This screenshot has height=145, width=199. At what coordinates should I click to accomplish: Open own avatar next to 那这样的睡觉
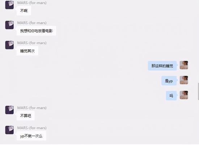click(184, 65)
